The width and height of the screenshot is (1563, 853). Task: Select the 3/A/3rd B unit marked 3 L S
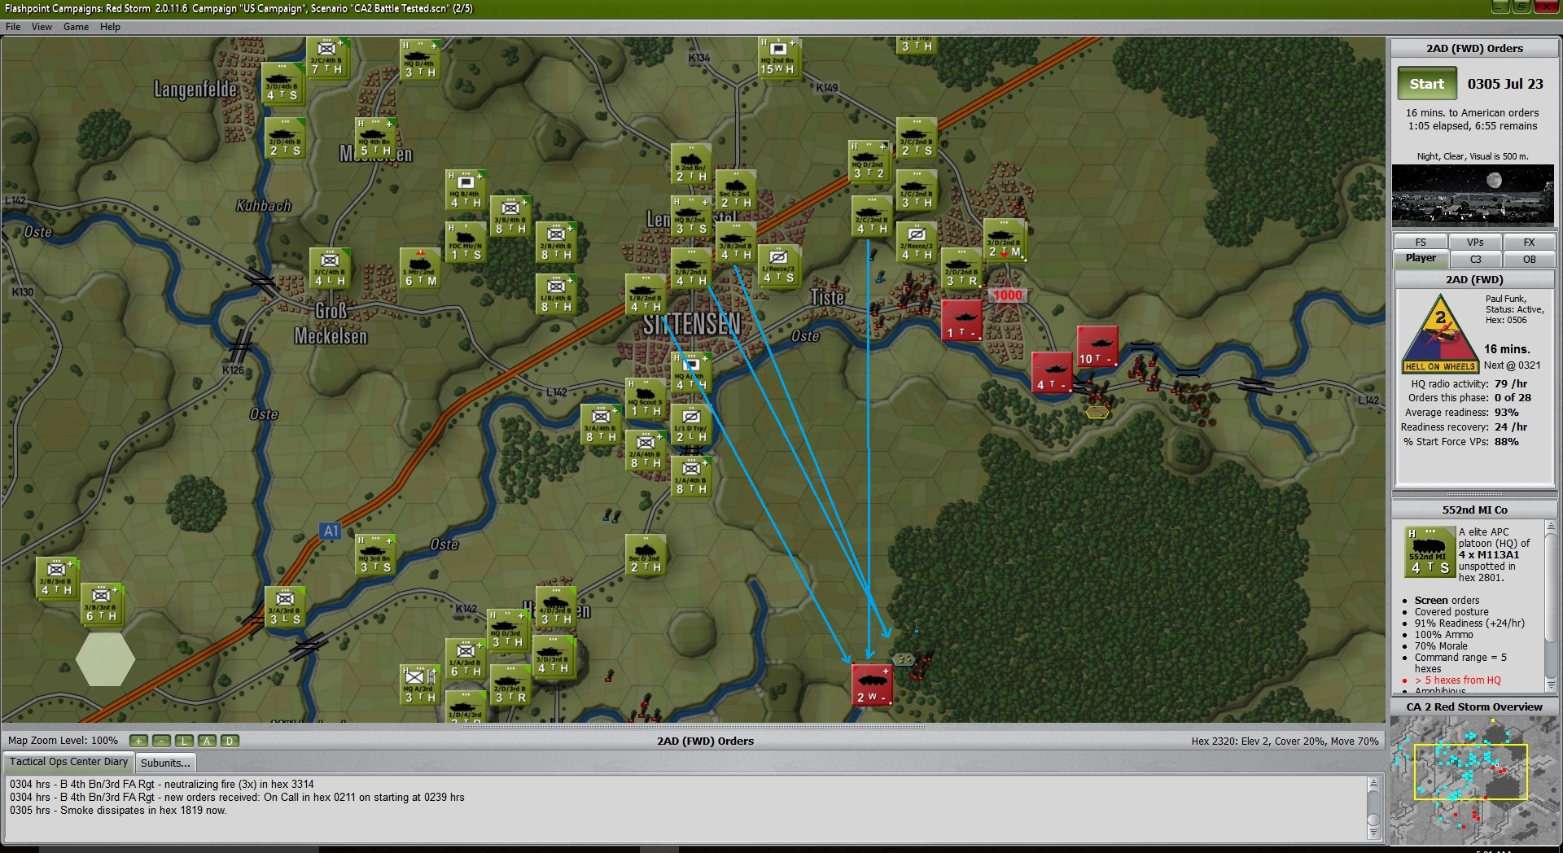point(285,607)
